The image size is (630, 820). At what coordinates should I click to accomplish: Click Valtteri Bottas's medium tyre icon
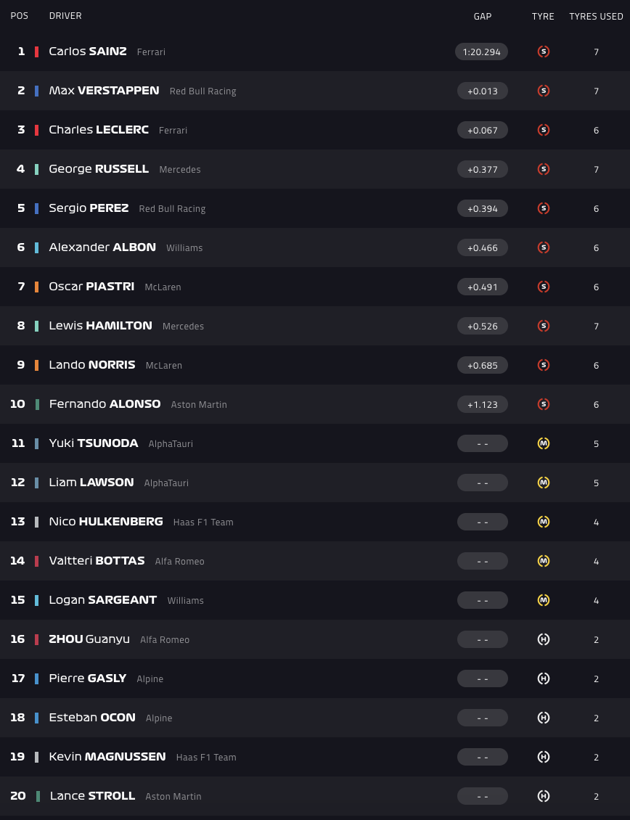coord(544,561)
